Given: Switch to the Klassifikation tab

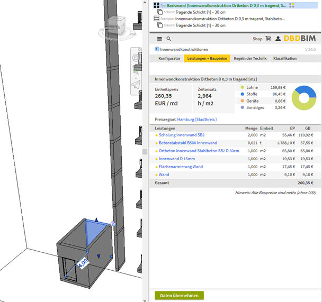Looking at the screenshot, I should [x=285, y=58].
